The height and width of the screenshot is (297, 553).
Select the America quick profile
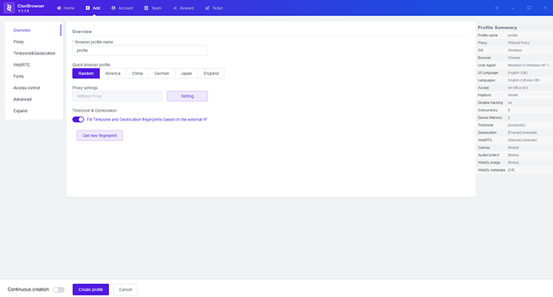(113, 73)
